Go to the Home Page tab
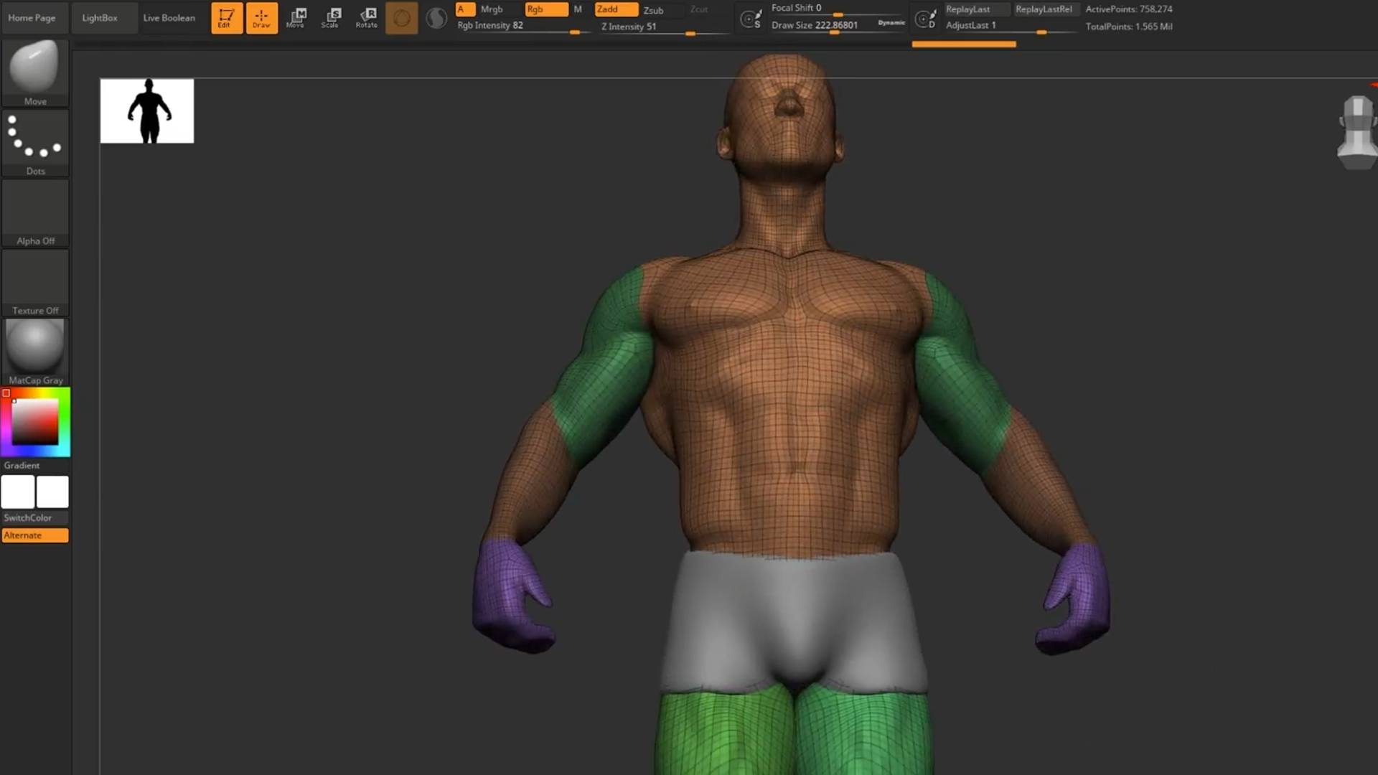The width and height of the screenshot is (1378, 775). [x=32, y=18]
